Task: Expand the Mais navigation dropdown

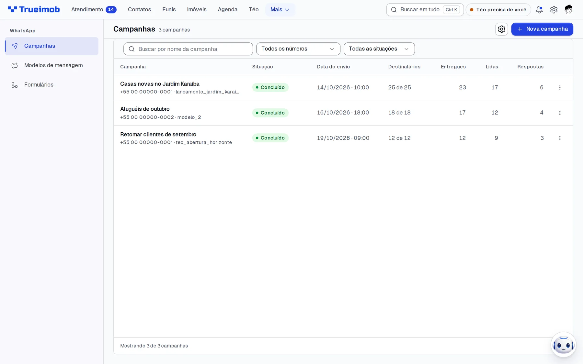Action: pos(280,9)
